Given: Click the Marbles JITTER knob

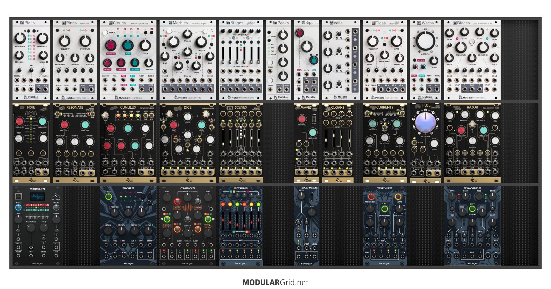Looking at the screenshot, I should coord(179,66).
